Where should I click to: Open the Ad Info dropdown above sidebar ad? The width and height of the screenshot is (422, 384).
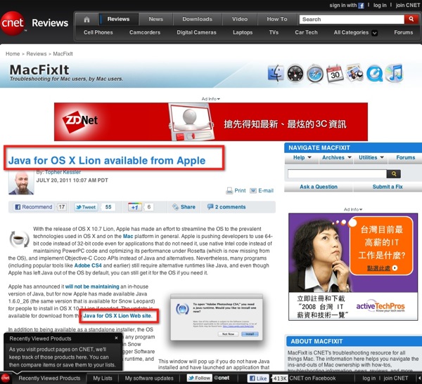(x=353, y=209)
